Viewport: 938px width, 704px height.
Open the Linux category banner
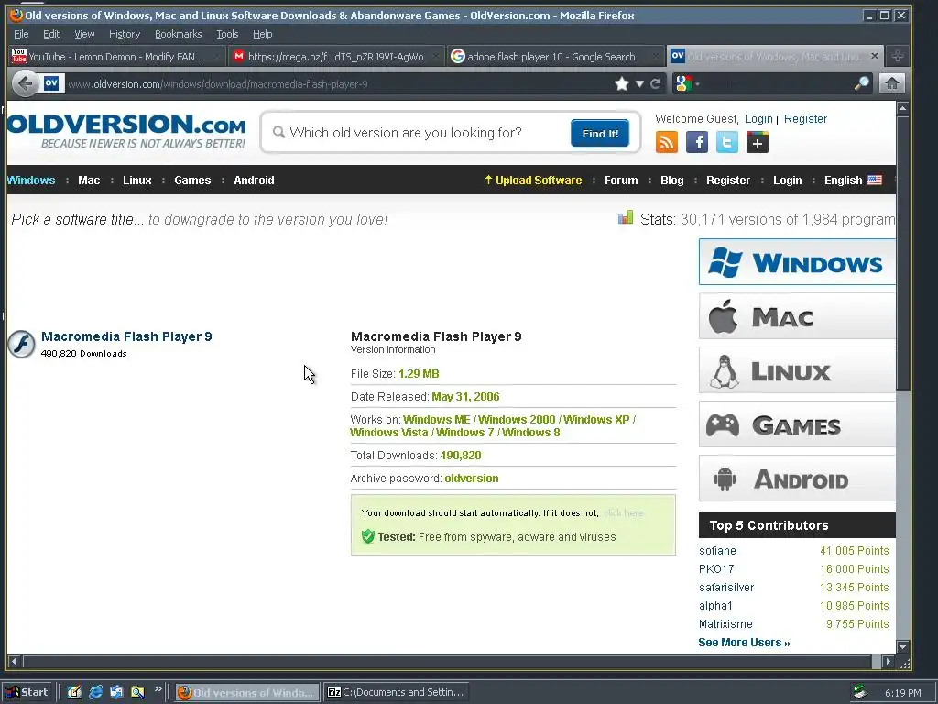797,370
